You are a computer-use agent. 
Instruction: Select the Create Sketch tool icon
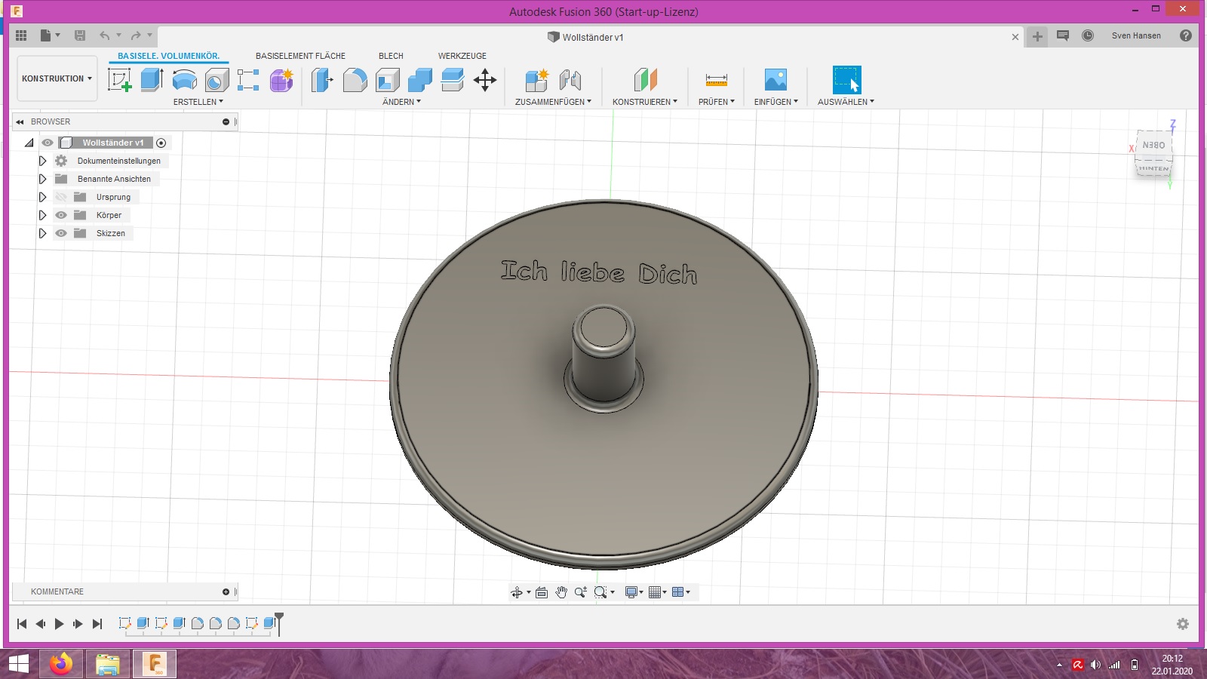coord(120,80)
